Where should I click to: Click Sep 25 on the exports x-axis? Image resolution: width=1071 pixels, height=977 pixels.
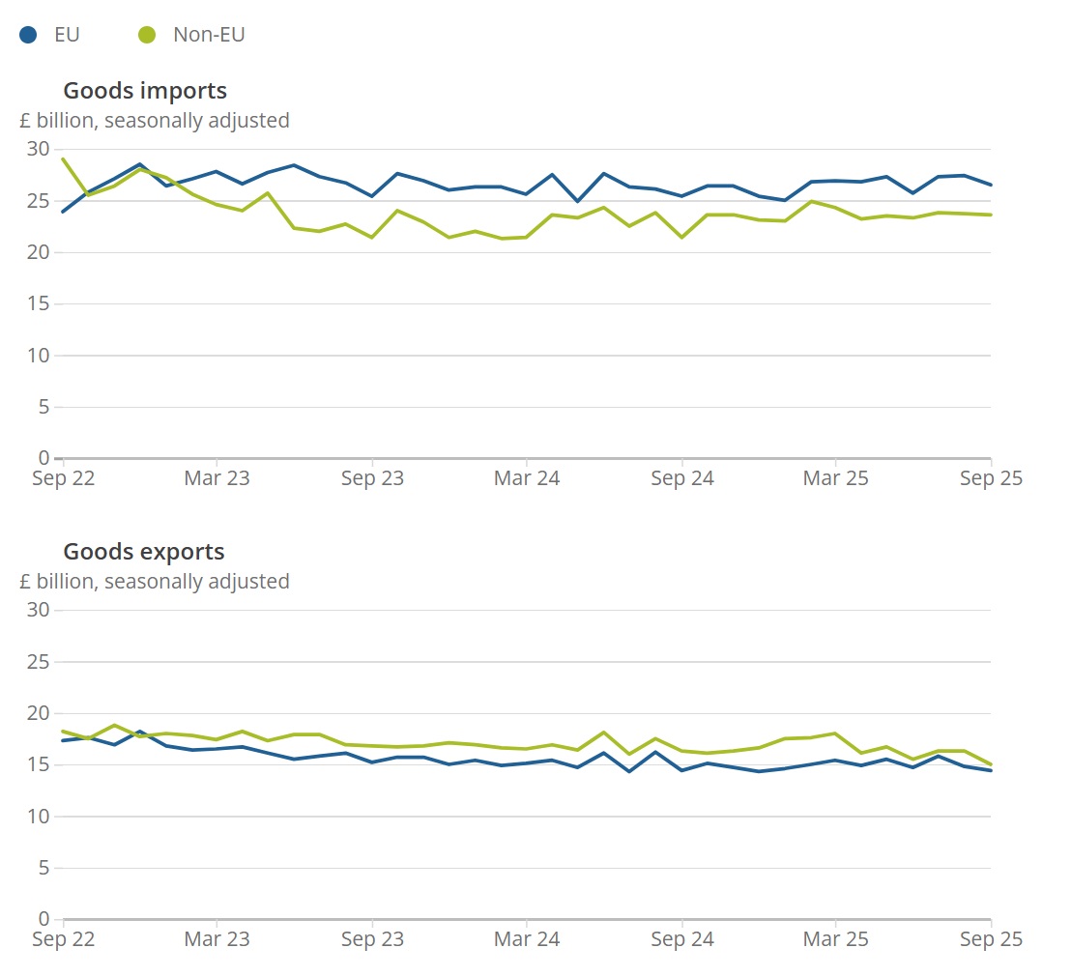[x=991, y=939]
